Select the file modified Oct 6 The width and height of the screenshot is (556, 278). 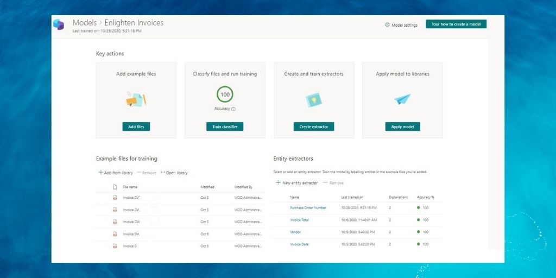click(180, 234)
